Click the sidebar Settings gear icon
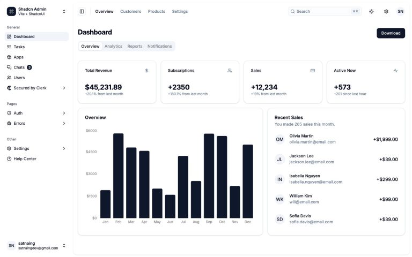This screenshot has width=412, height=257. pos(9,149)
